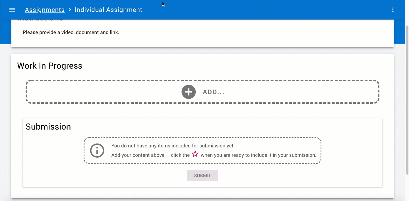Go back to Assignments via breadcrumb link

click(45, 10)
